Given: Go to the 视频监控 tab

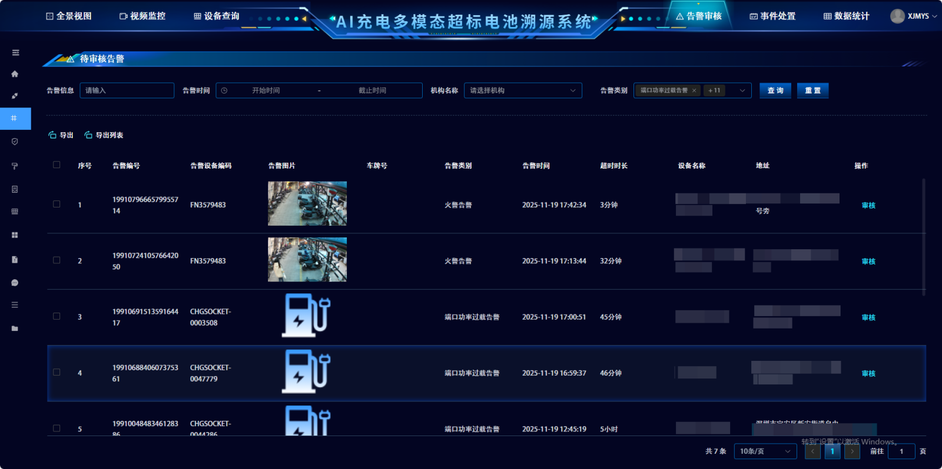Looking at the screenshot, I should point(142,16).
